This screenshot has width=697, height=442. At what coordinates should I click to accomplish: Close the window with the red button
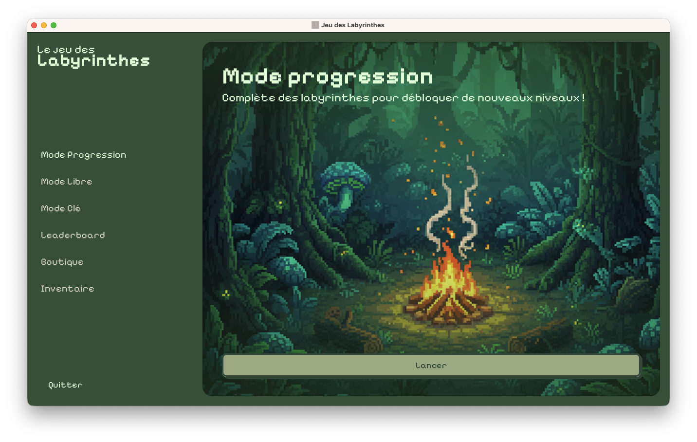coord(34,25)
